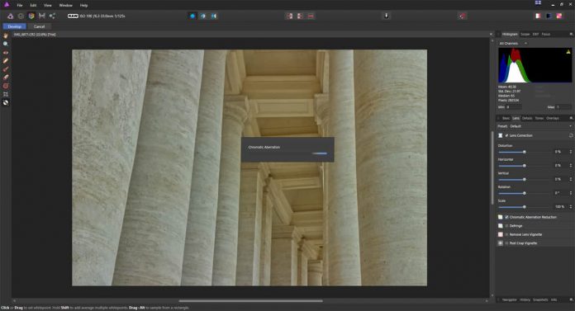Open the View menu
The height and width of the screenshot is (311, 575).
coord(48,5)
